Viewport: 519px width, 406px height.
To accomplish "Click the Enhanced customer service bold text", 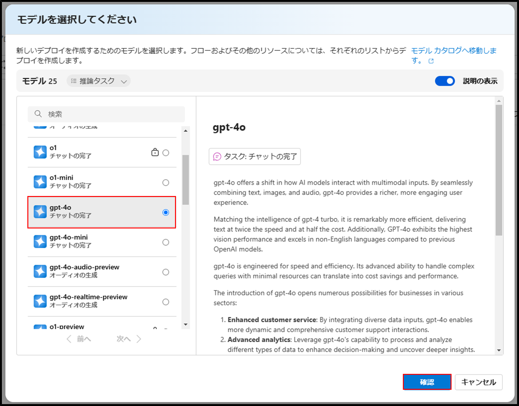I will [272, 320].
